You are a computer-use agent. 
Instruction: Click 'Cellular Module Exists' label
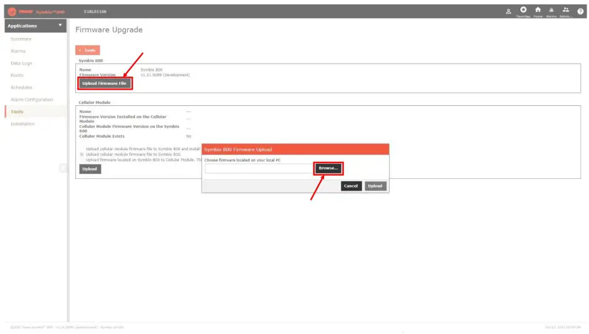pyautogui.click(x=102, y=136)
